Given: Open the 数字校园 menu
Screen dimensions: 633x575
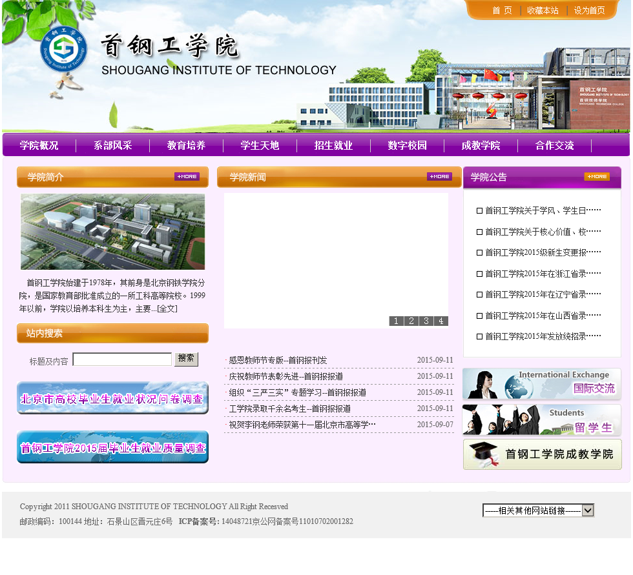Looking at the screenshot, I should 407,145.
